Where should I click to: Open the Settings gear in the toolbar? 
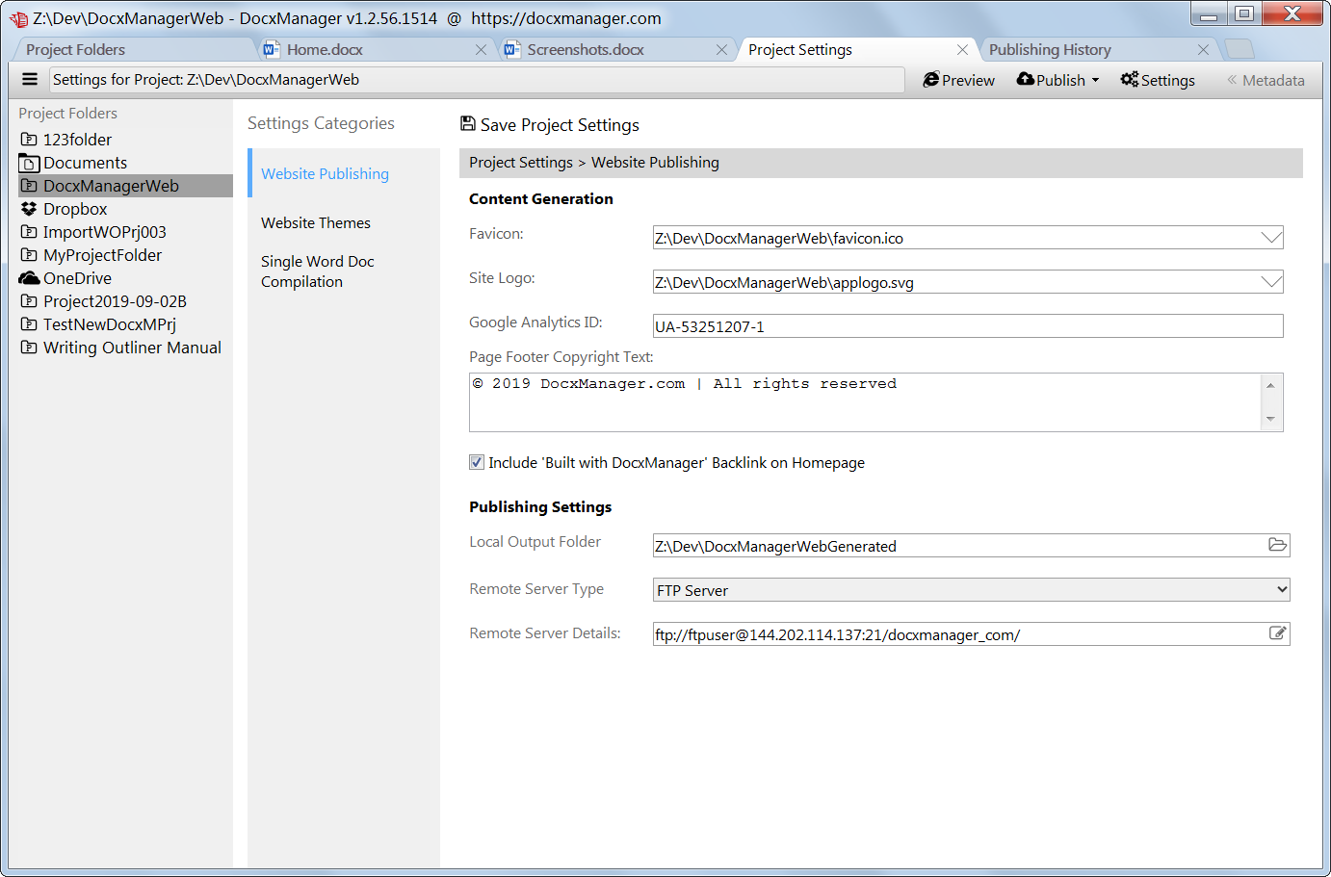1157,80
